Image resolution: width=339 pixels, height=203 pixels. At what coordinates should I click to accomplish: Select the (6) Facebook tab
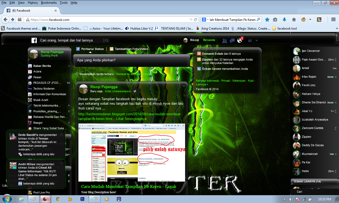[32, 11]
